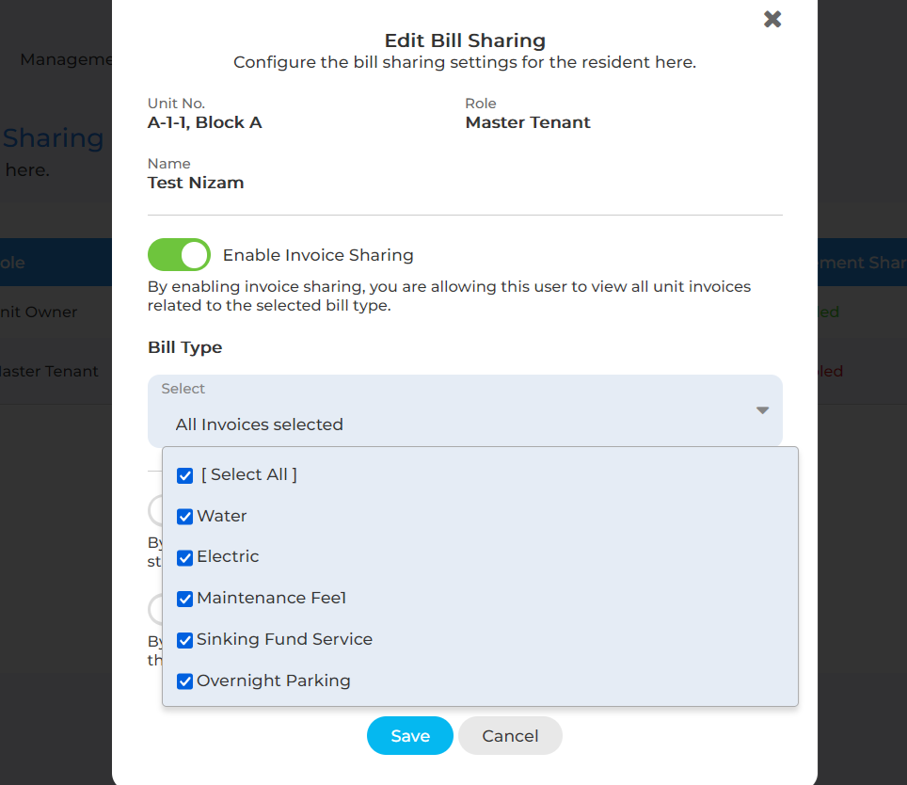Uncheck the Electric bill type

tap(185, 557)
